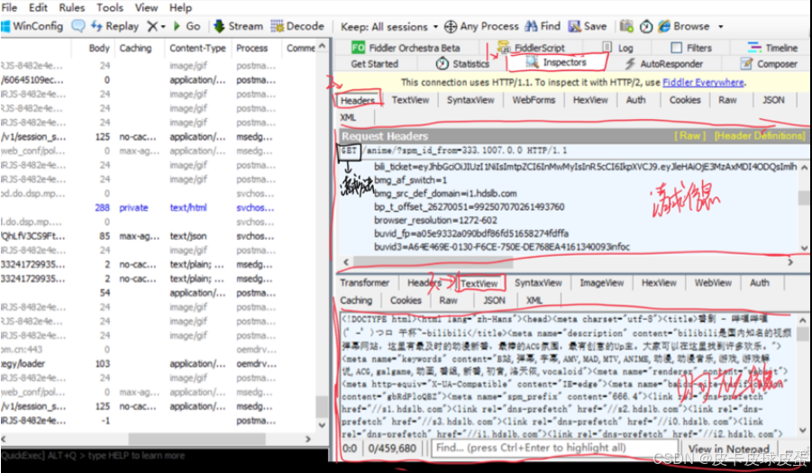Click the speech bubble comment icon

pos(78,26)
